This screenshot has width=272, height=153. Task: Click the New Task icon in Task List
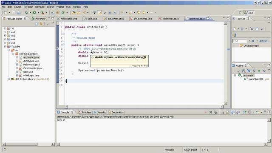pyautogui.click(x=234, y=29)
